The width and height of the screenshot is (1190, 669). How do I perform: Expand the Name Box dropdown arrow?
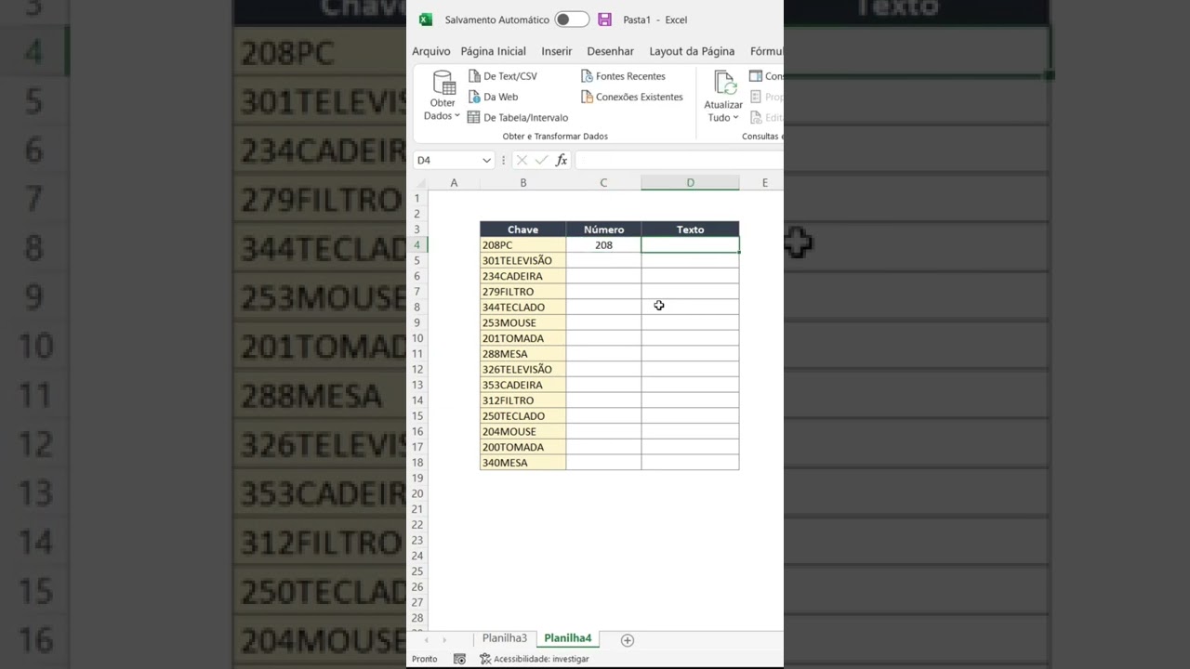tap(486, 161)
